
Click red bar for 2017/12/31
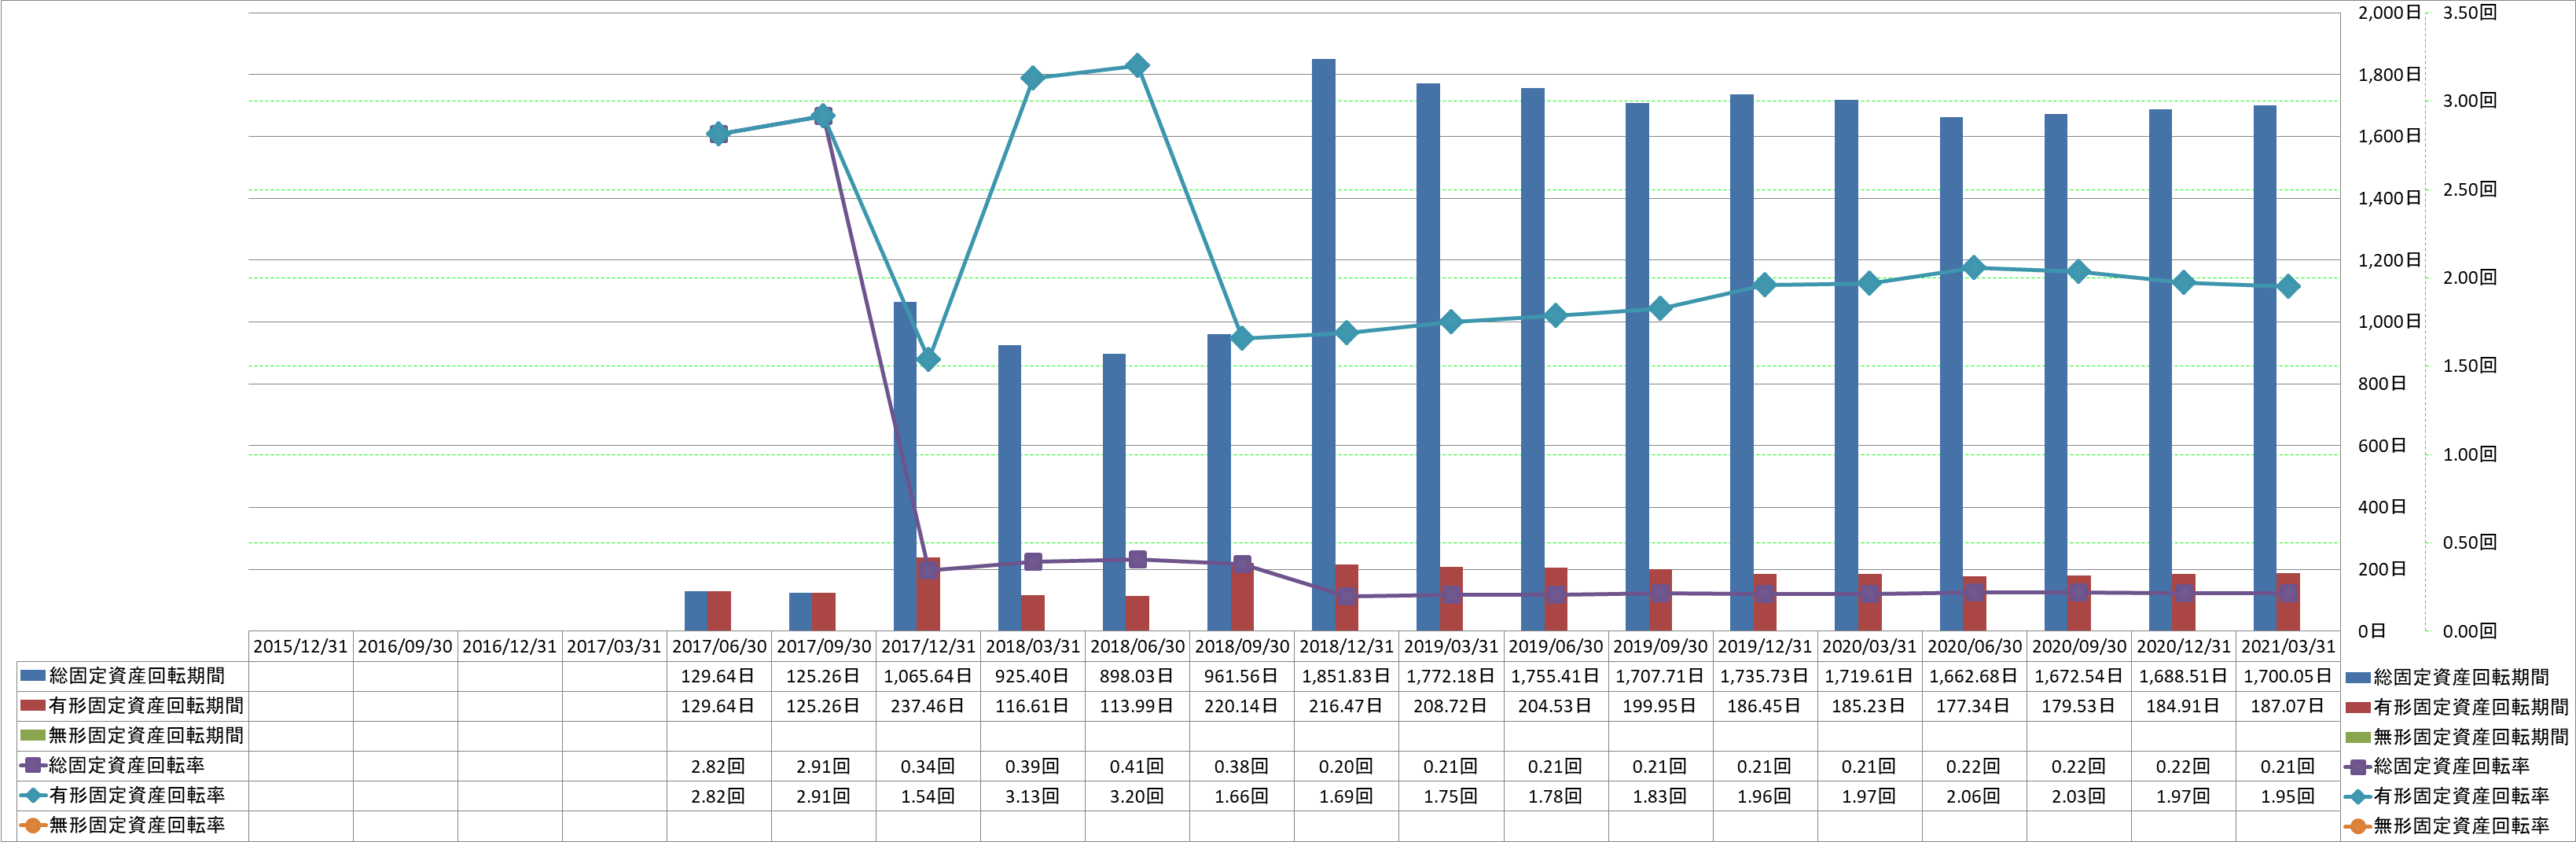click(x=928, y=594)
